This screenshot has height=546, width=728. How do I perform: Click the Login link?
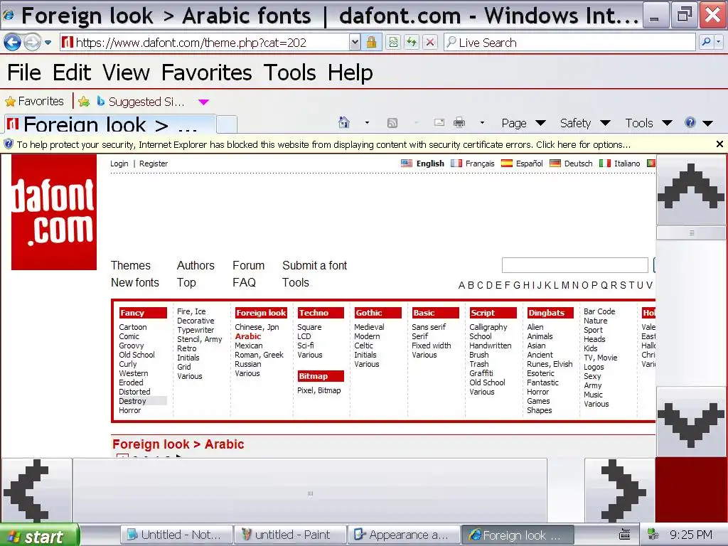119,164
